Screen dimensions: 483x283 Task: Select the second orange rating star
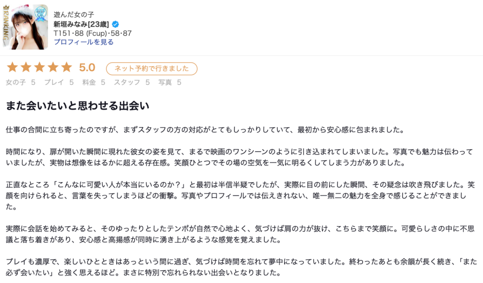(25, 68)
